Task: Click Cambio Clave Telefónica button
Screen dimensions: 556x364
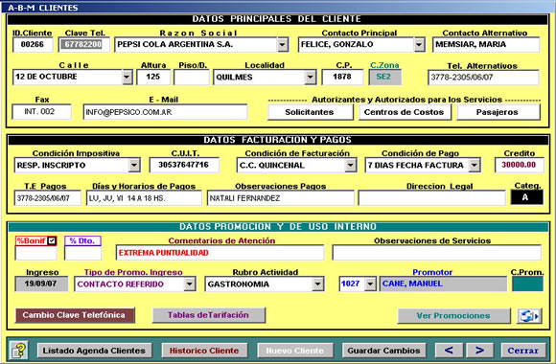Action: point(75,315)
